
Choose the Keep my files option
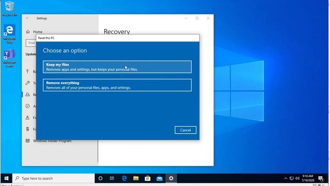point(117,67)
